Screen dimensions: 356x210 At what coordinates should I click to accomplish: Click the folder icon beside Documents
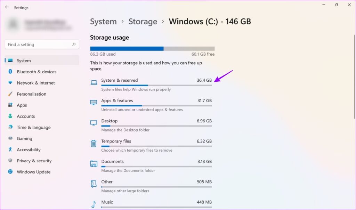[x=94, y=163]
